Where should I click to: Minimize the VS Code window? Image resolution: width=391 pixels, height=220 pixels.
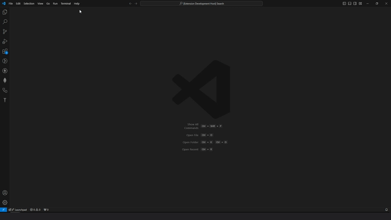pyautogui.click(x=368, y=4)
